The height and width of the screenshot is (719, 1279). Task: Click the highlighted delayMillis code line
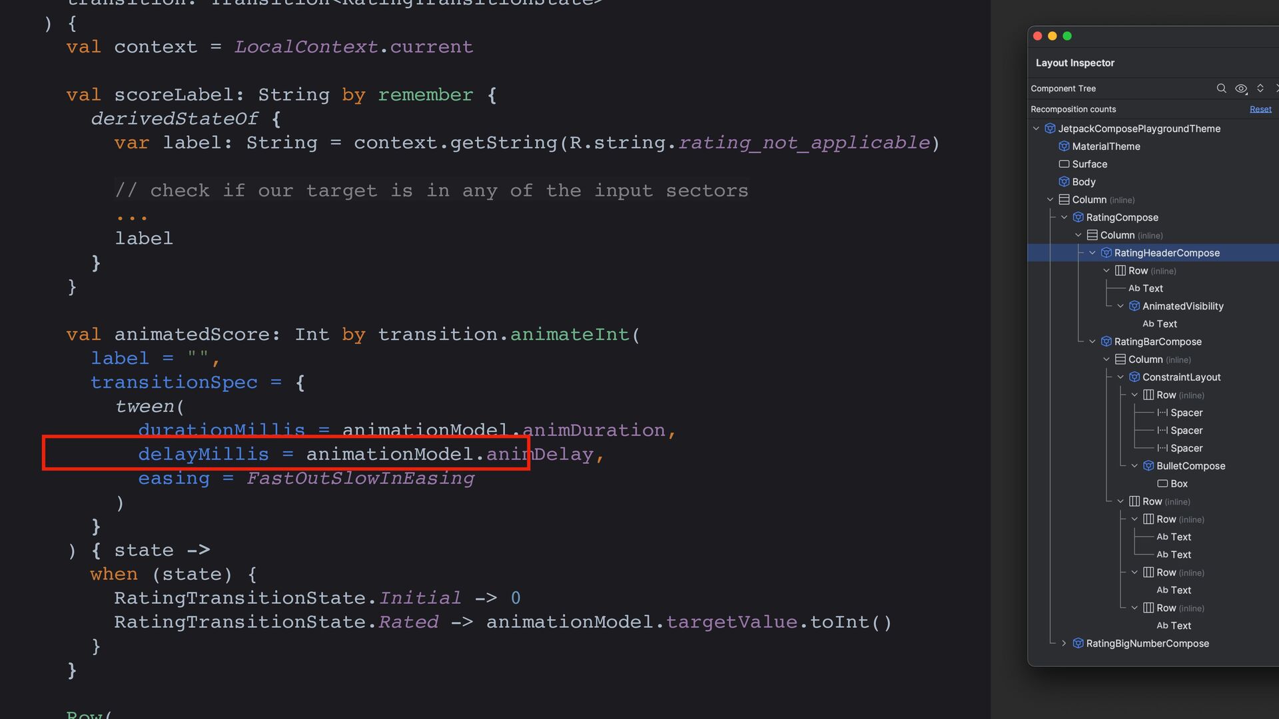click(x=286, y=454)
